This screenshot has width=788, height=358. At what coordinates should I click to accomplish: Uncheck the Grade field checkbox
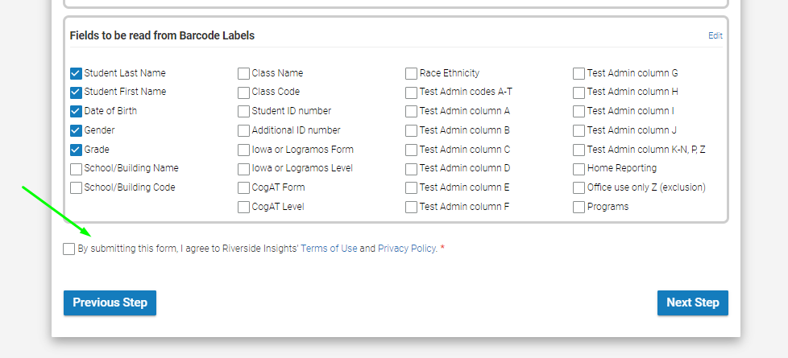(x=76, y=150)
